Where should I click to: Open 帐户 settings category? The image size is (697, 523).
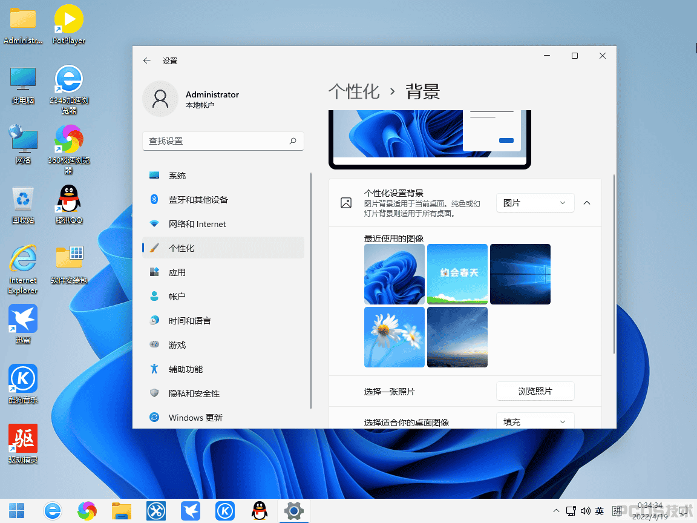point(223,297)
